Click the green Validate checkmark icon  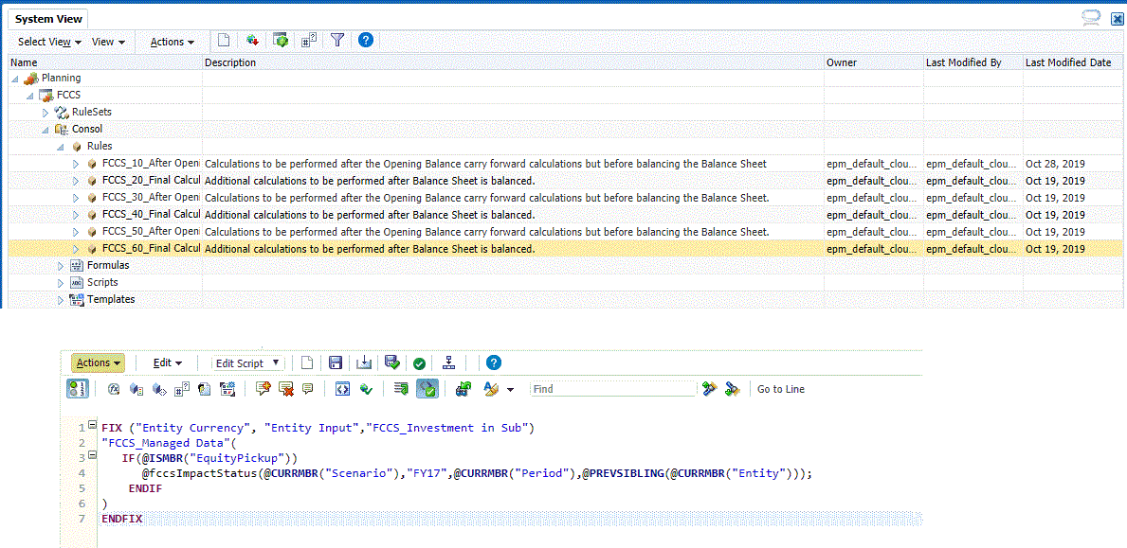click(x=419, y=363)
